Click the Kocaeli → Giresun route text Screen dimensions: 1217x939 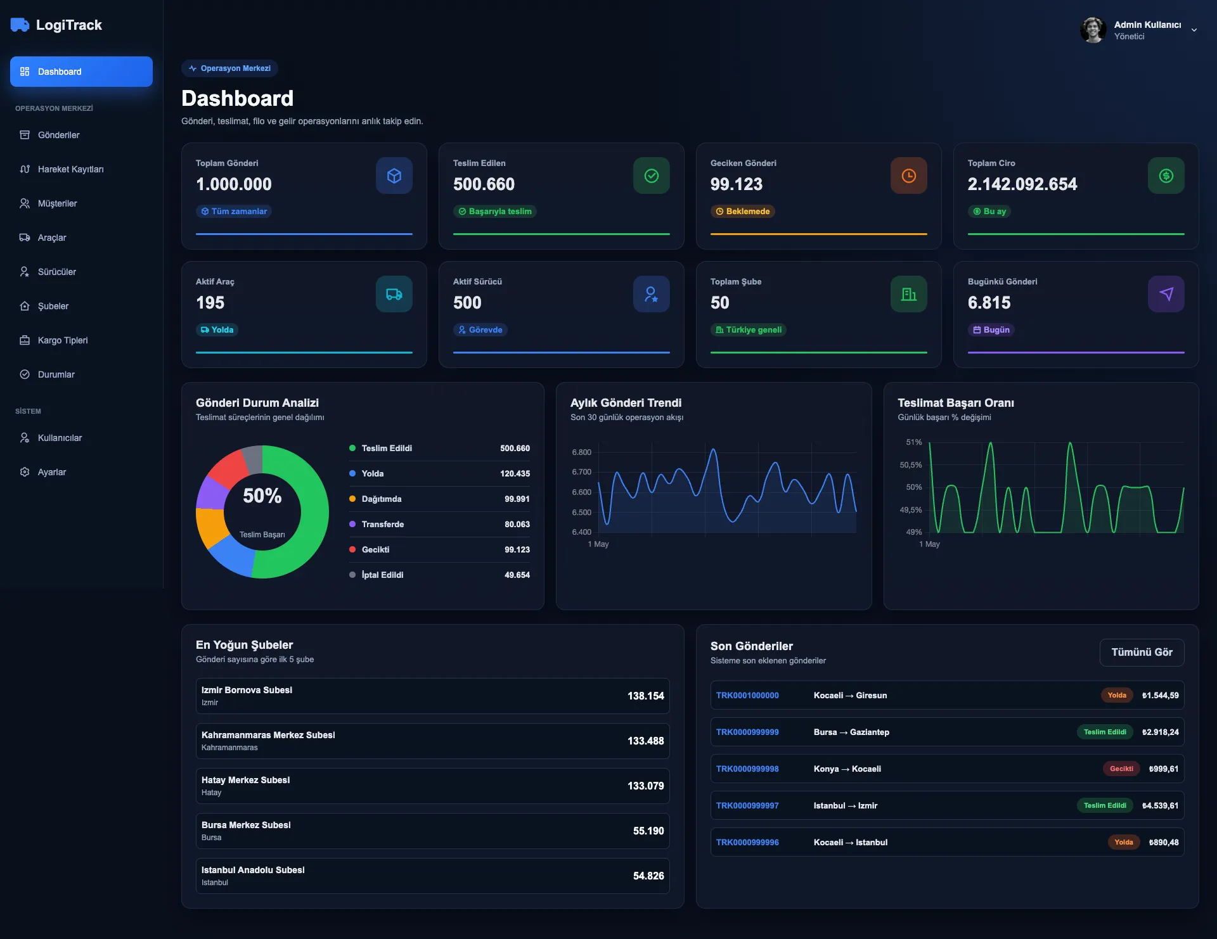[x=851, y=696]
